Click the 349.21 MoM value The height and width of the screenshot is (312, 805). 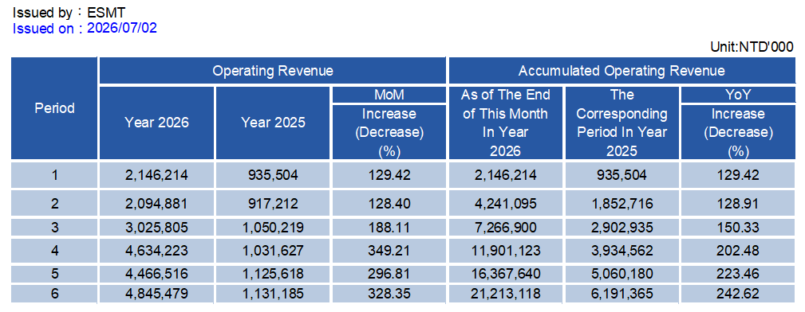click(x=389, y=251)
